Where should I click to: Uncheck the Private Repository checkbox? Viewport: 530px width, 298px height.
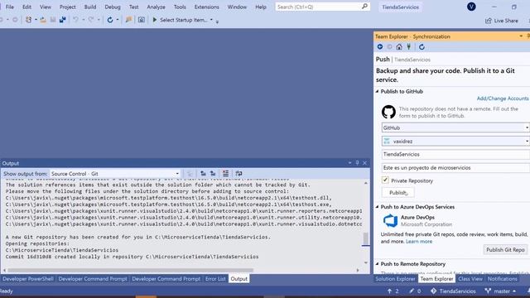[x=385, y=180]
